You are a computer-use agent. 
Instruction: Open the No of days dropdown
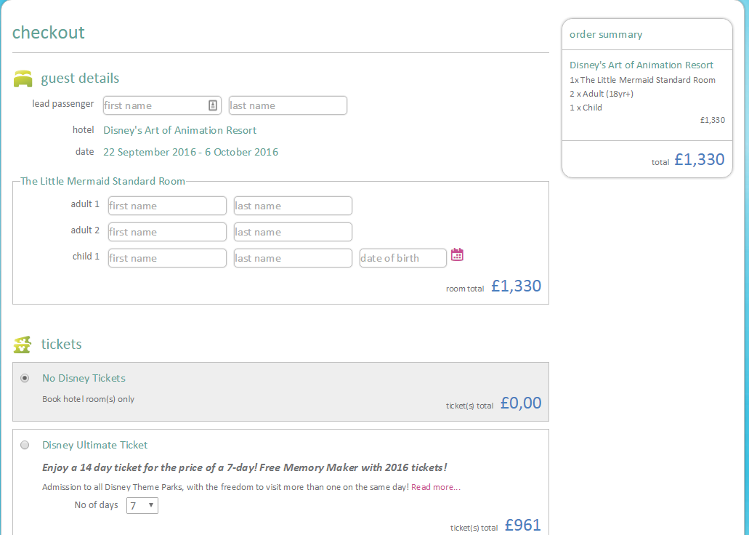[142, 505]
